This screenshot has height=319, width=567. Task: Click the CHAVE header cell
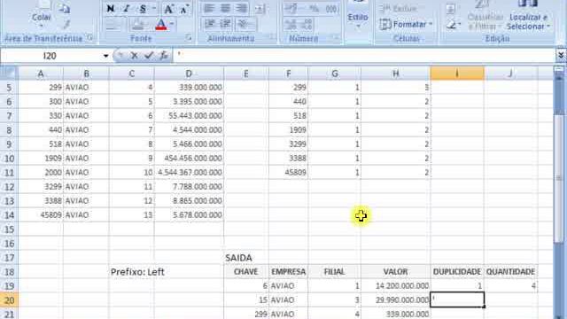[246, 272]
